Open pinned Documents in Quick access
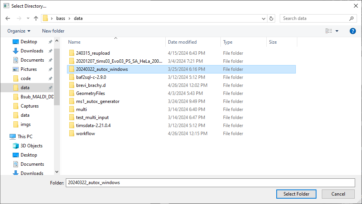 [x=32, y=60]
